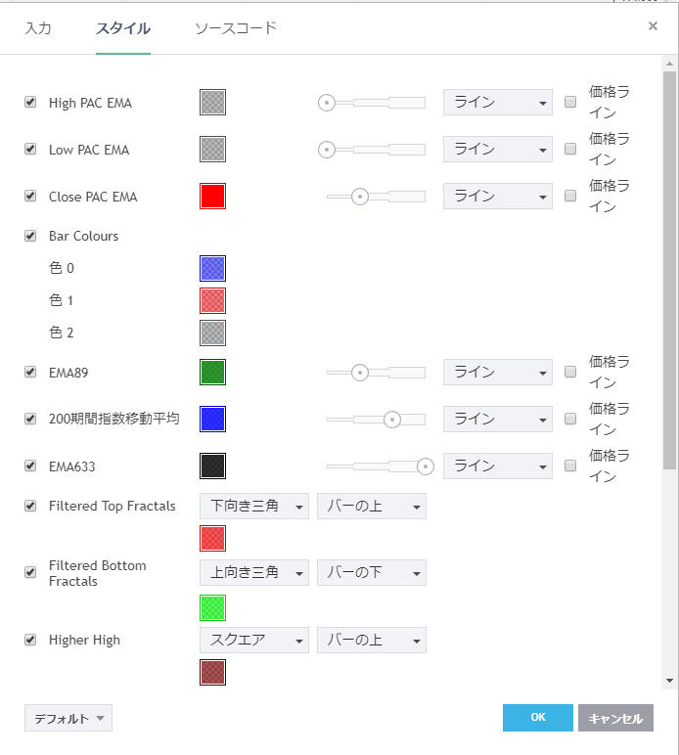The width and height of the screenshot is (679, 755).
Task: Open the ソースコード tab
Action: (x=236, y=28)
